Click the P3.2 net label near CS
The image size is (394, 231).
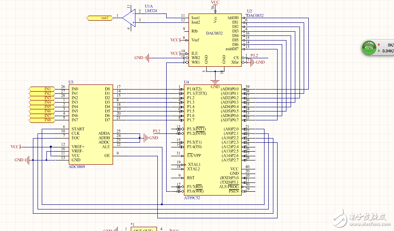click(254, 56)
